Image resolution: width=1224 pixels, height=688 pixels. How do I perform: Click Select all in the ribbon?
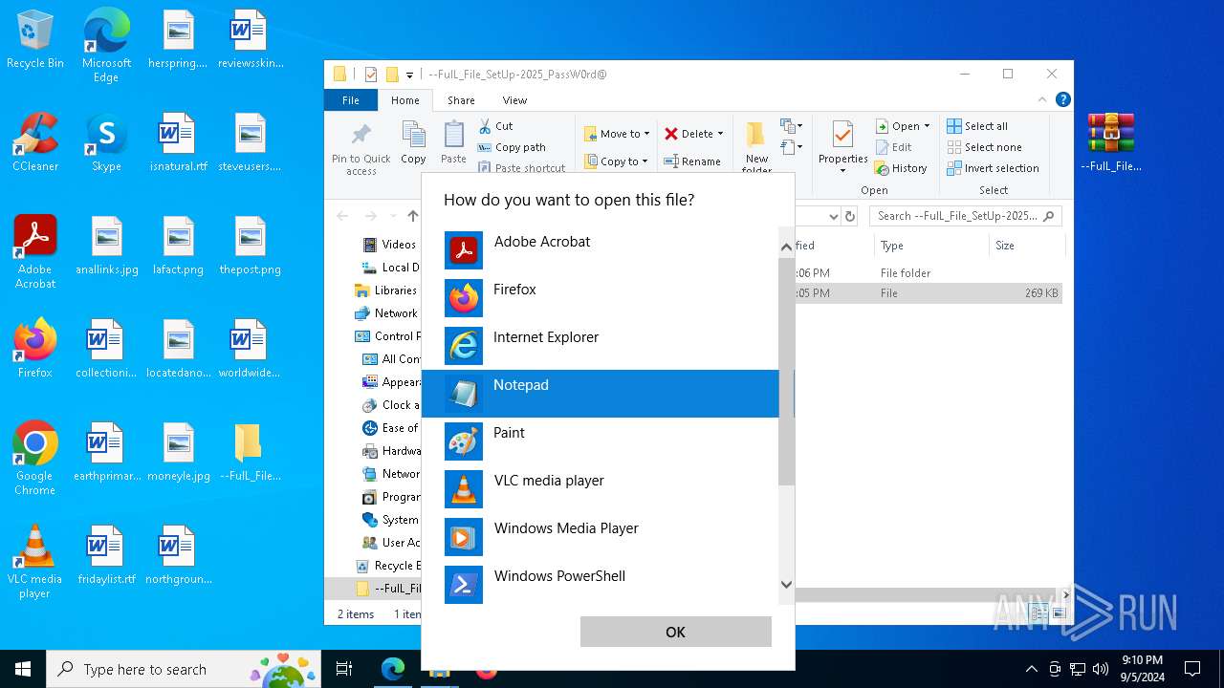pos(977,126)
